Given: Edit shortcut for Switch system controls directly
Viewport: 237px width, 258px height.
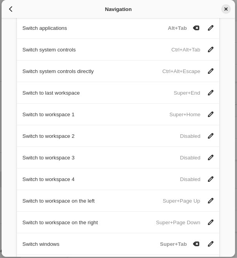Looking at the screenshot, I should [x=211, y=71].
